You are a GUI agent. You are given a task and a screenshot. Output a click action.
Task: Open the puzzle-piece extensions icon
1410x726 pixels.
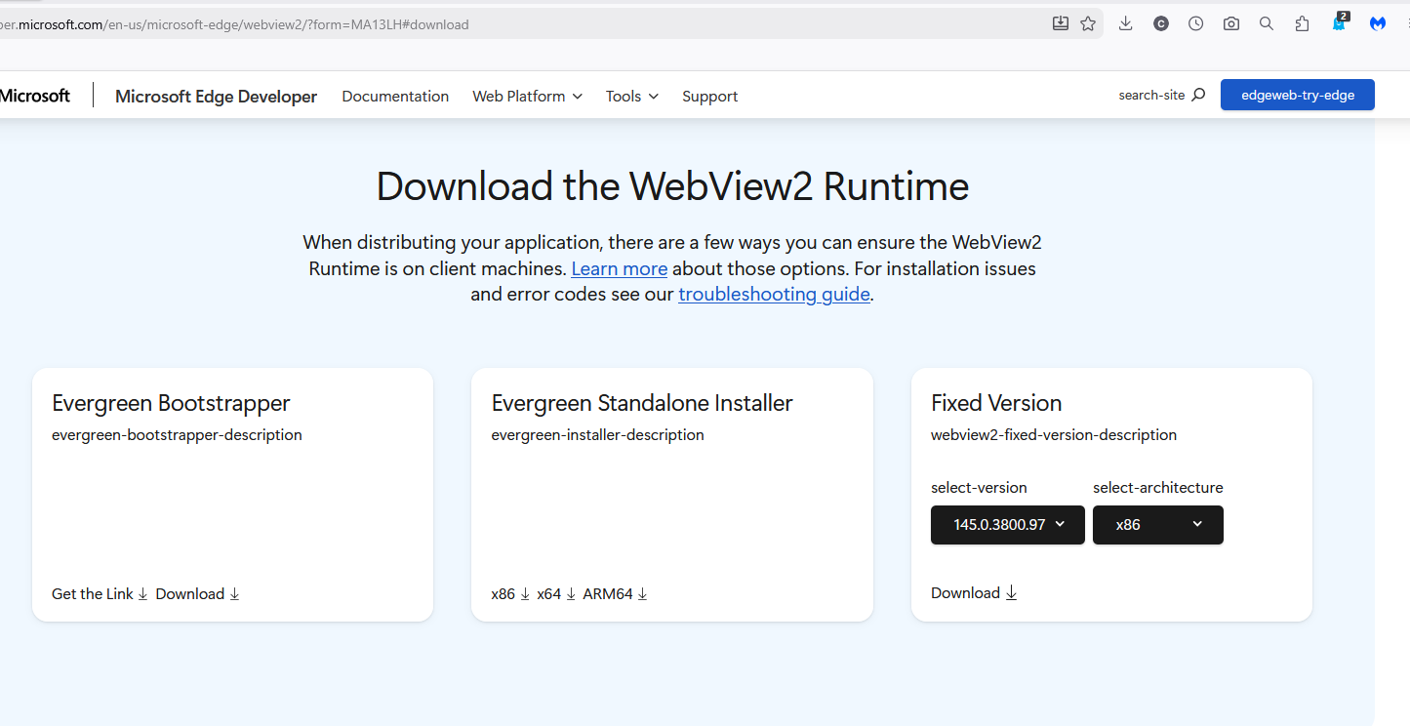(1302, 24)
